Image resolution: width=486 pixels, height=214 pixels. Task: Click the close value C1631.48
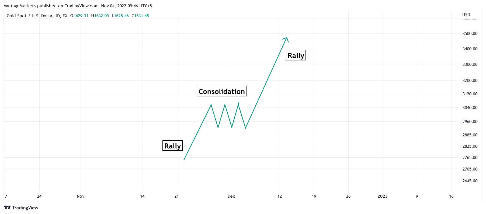(x=140, y=16)
